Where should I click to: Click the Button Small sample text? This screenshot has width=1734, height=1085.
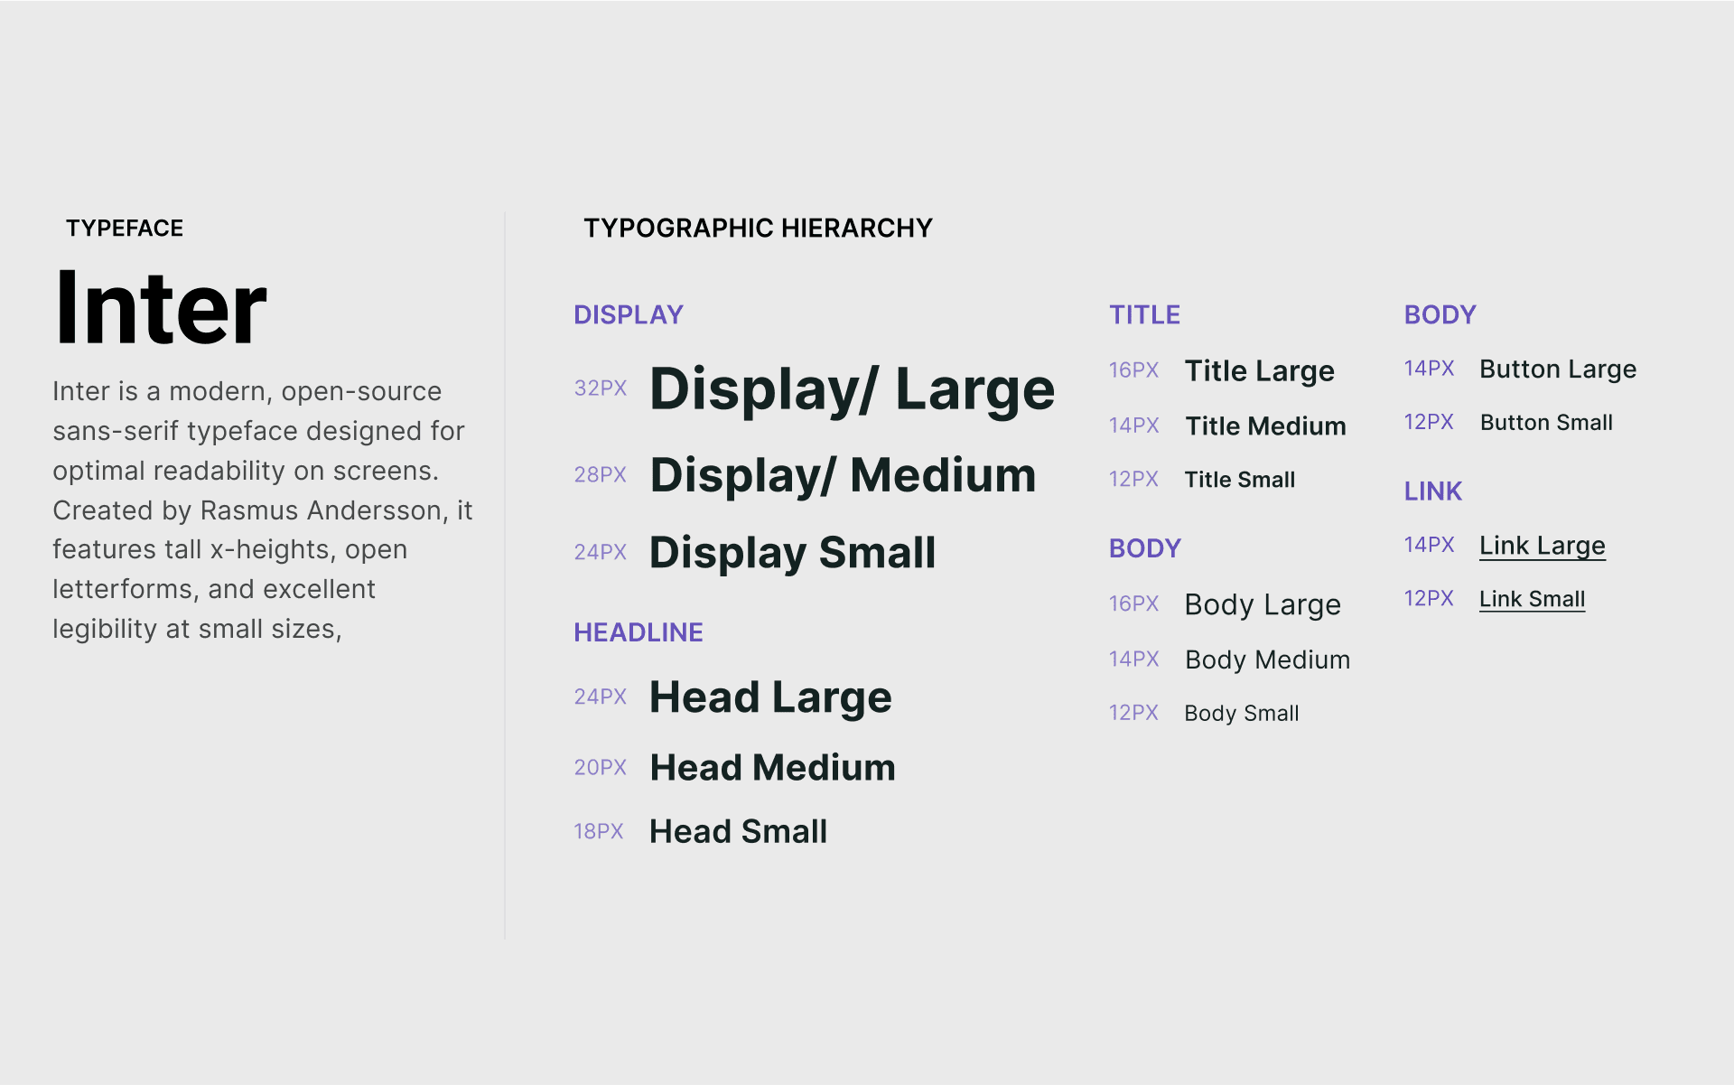[x=1546, y=422]
